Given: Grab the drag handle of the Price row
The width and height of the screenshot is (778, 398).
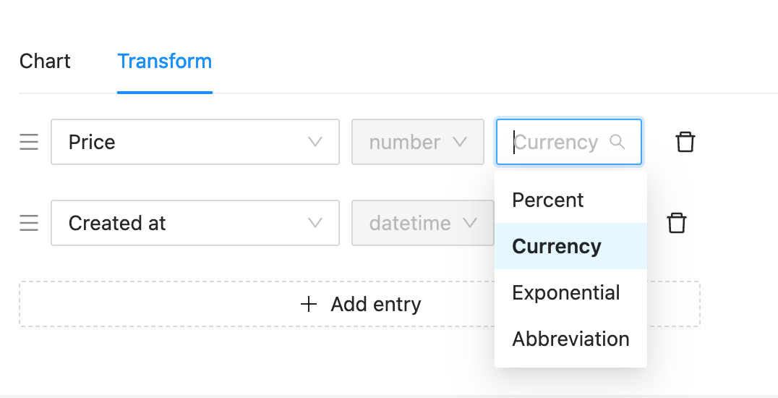Looking at the screenshot, I should [29, 142].
